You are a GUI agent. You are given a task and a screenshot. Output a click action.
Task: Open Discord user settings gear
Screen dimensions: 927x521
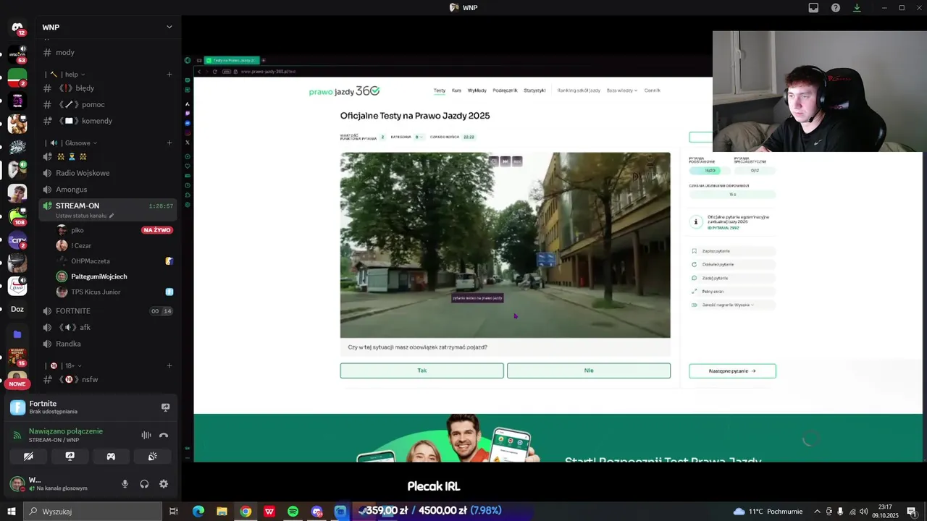[x=164, y=484]
